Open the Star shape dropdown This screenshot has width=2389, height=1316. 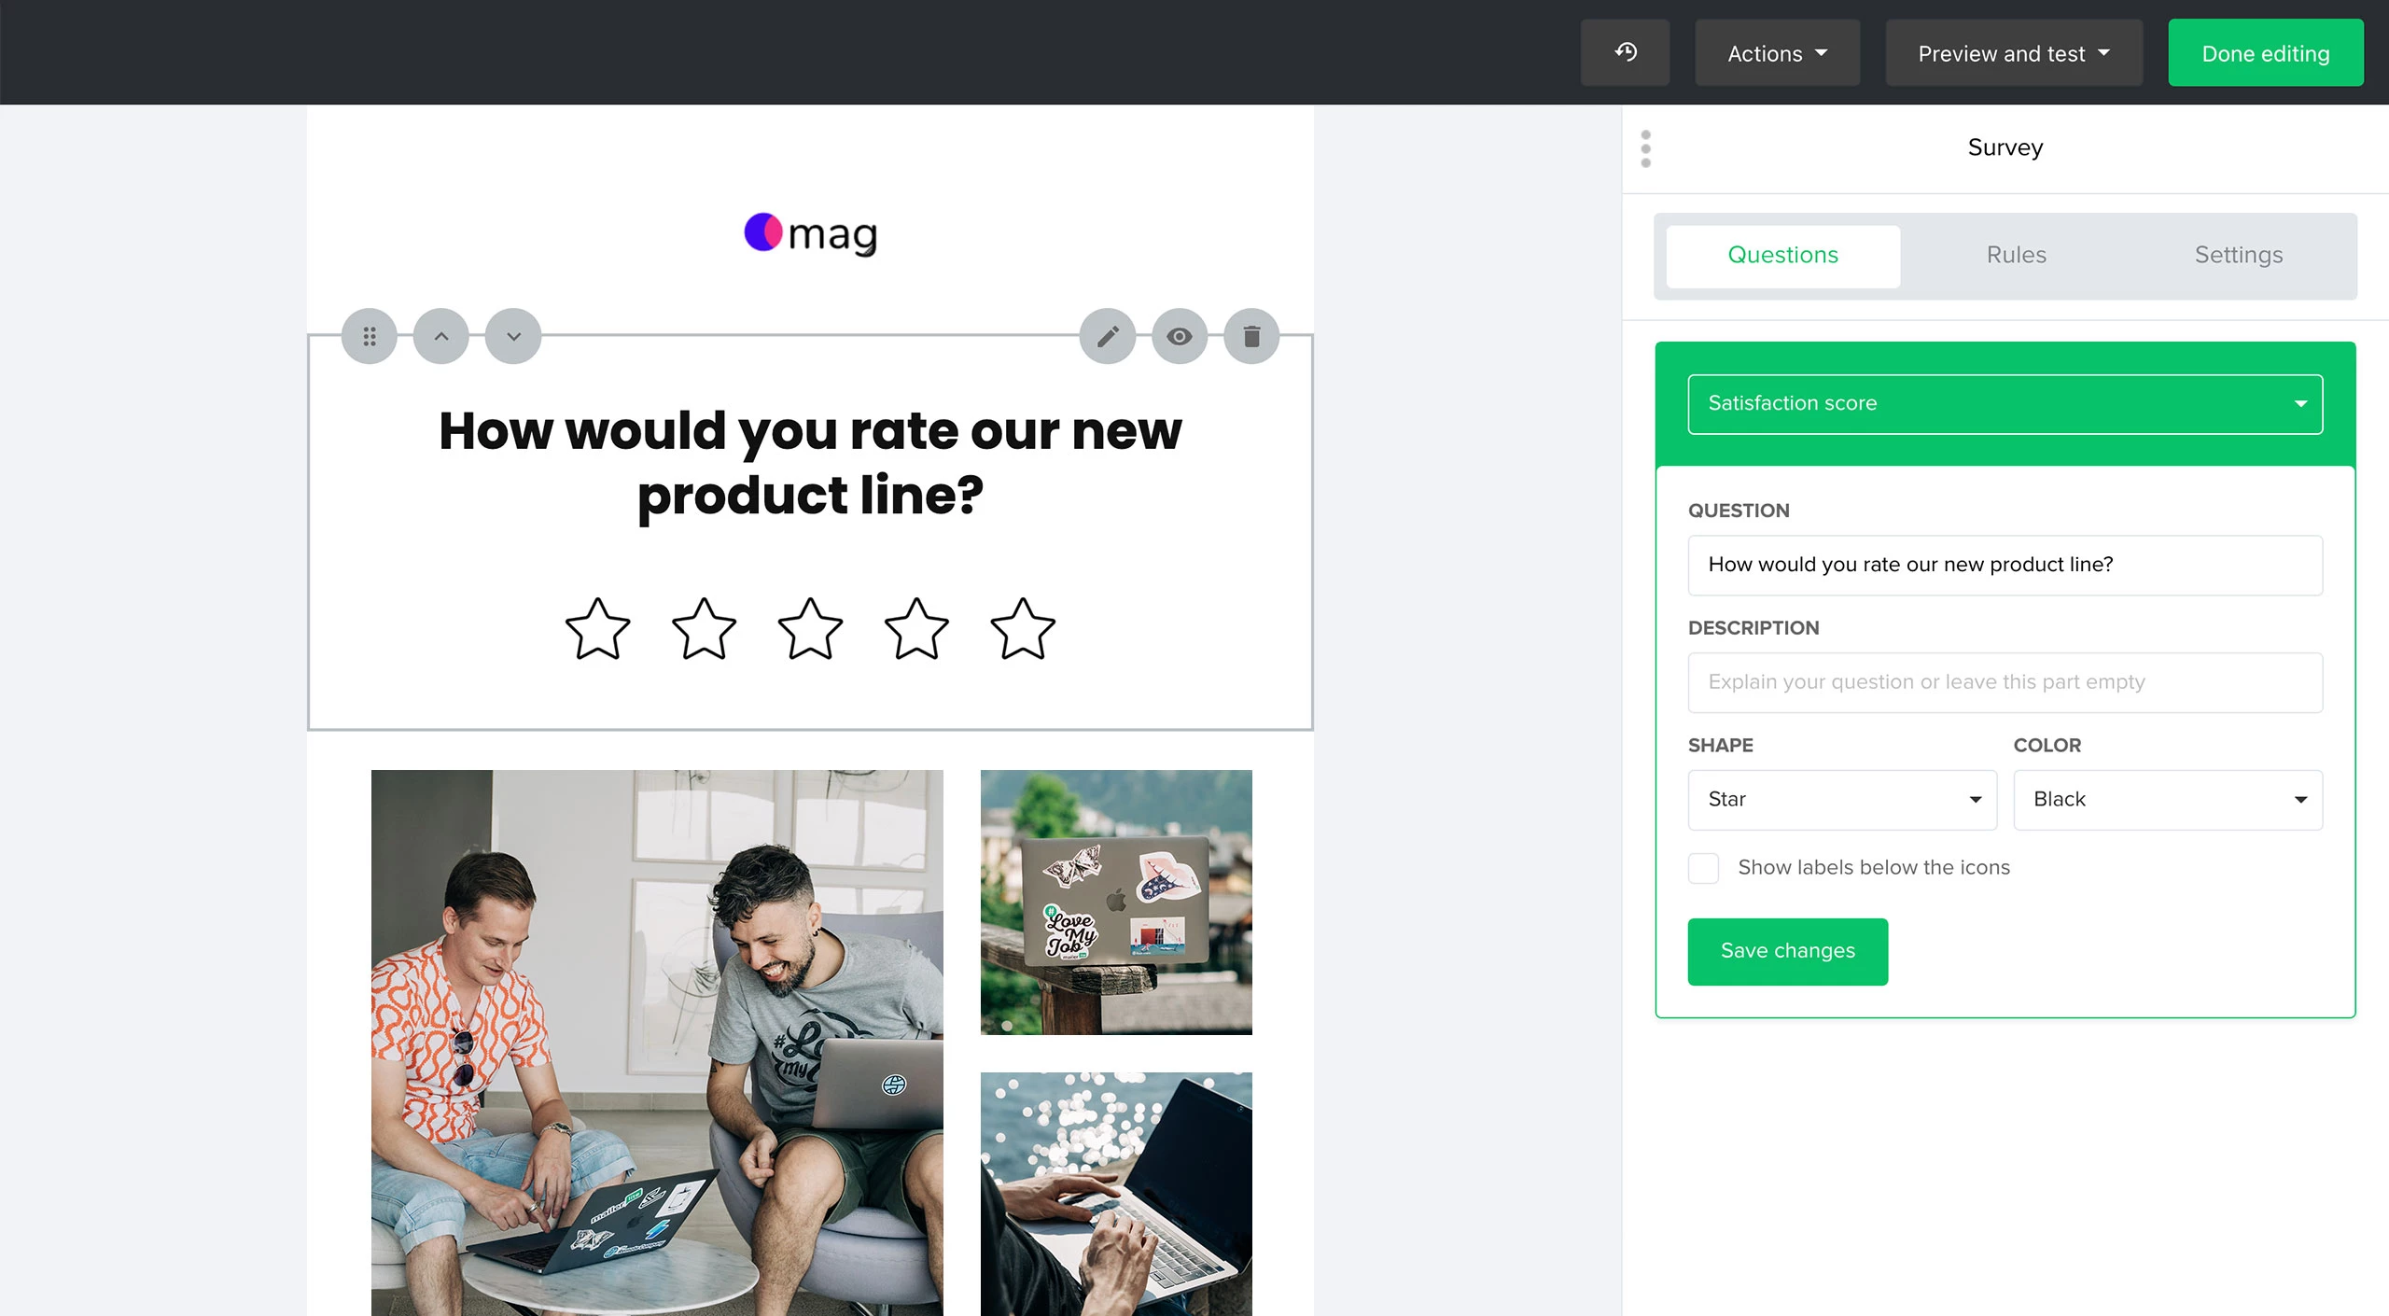click(1842, 800)
